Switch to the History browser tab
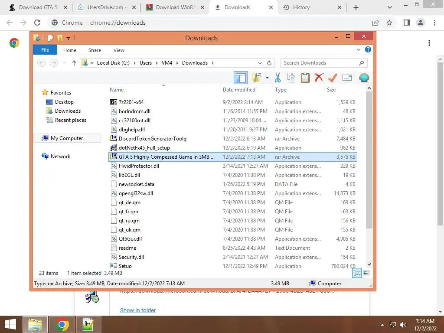This screenshot has height=333, width=444. point(312,7)
